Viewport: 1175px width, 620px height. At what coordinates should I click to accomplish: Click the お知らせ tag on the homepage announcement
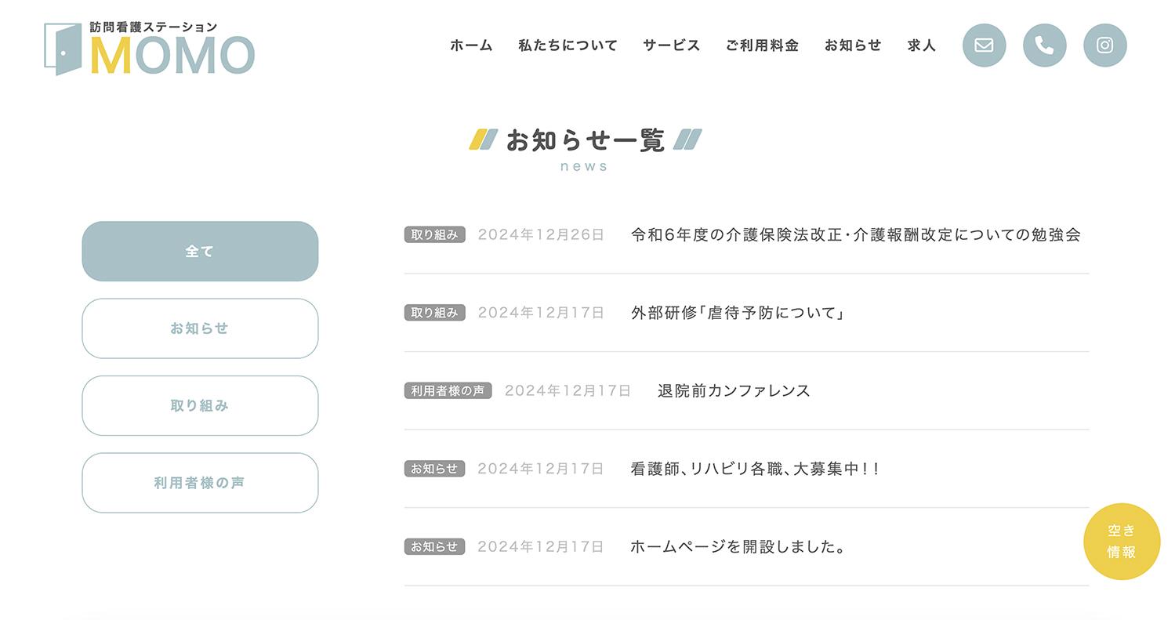434,546
